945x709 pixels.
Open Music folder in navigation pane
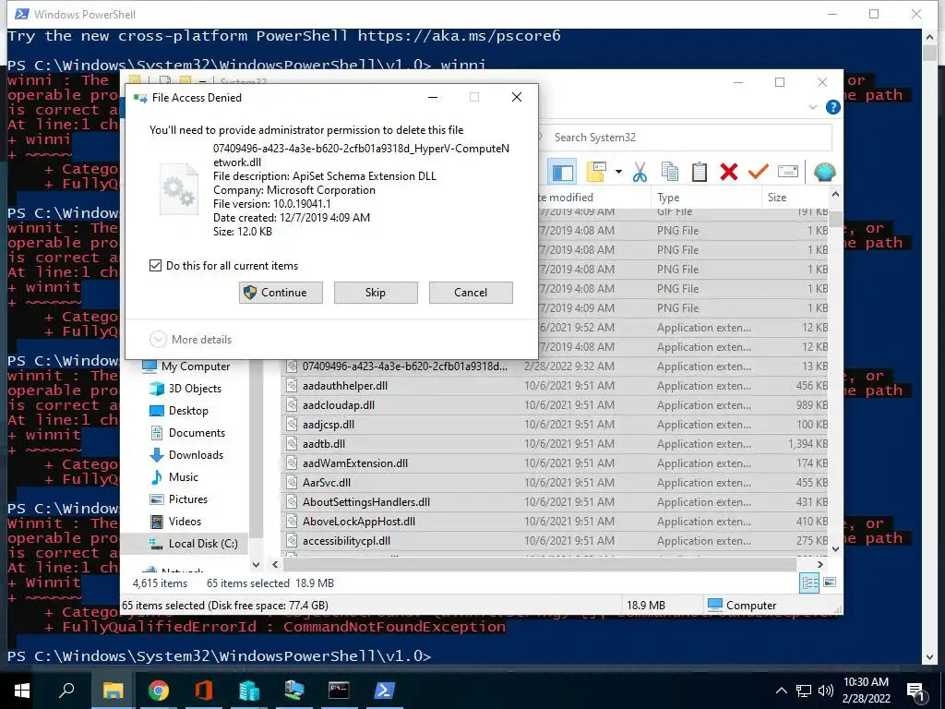(x=173, y=477)
